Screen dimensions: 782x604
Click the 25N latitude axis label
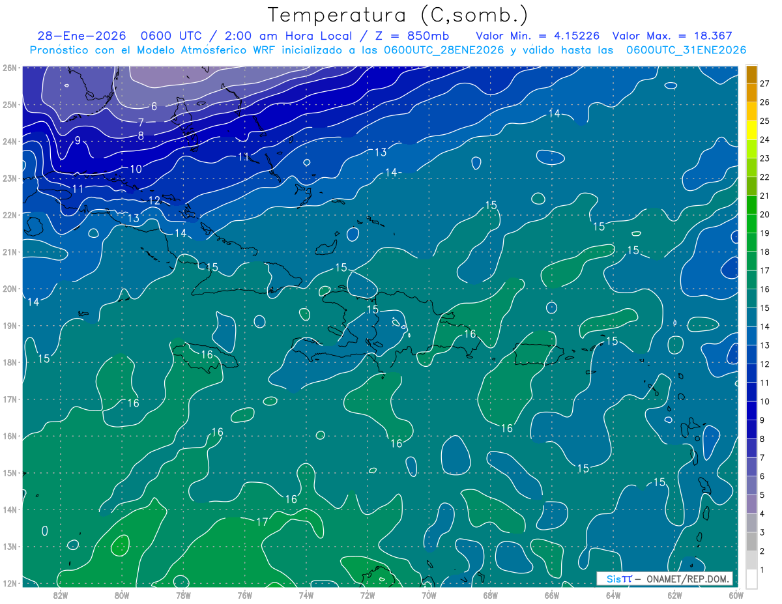9,104
